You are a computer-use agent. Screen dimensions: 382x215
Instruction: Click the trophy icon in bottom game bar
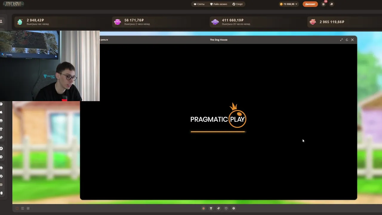coord(211,208)
